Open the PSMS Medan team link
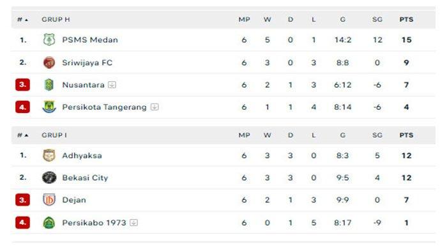This screenshot has width=447, height=251. (90, 40)
